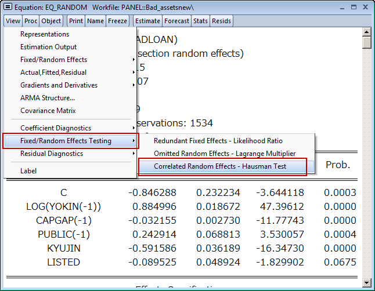The width and height of the screenshot is (375, 291).
Task: Click the Estimate button
Action: (147, 21)
